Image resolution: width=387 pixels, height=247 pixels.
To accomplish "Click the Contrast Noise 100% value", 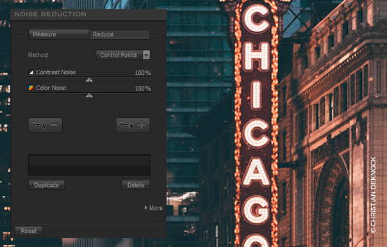I will pyautogui.click(x=143, y=73).
